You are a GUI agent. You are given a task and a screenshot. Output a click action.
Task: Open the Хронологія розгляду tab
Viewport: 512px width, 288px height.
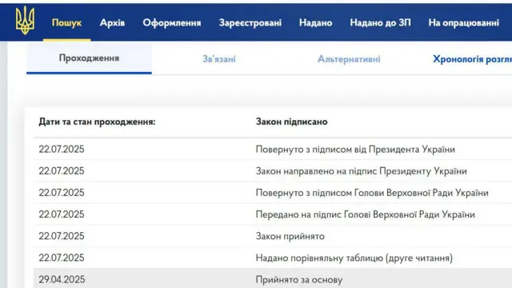tap(472, 59)
